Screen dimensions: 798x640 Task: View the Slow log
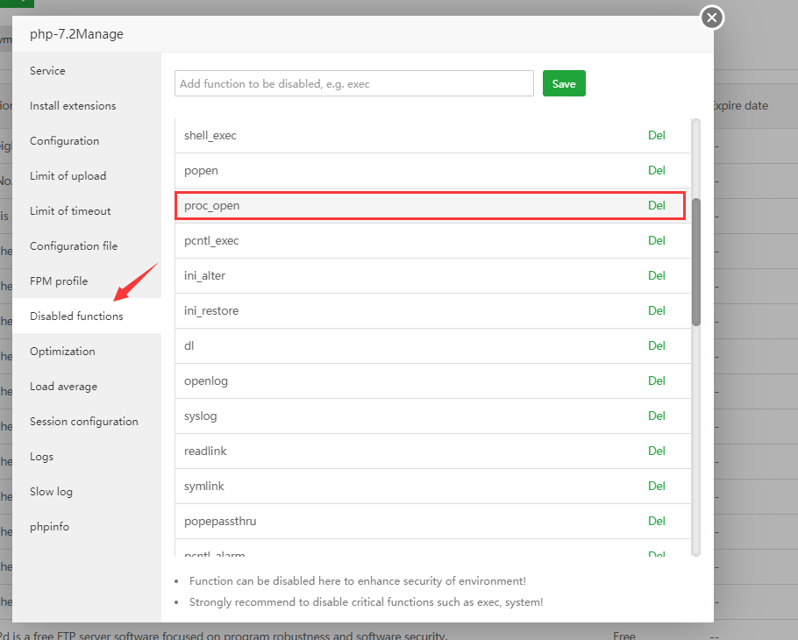click(51, 492)
